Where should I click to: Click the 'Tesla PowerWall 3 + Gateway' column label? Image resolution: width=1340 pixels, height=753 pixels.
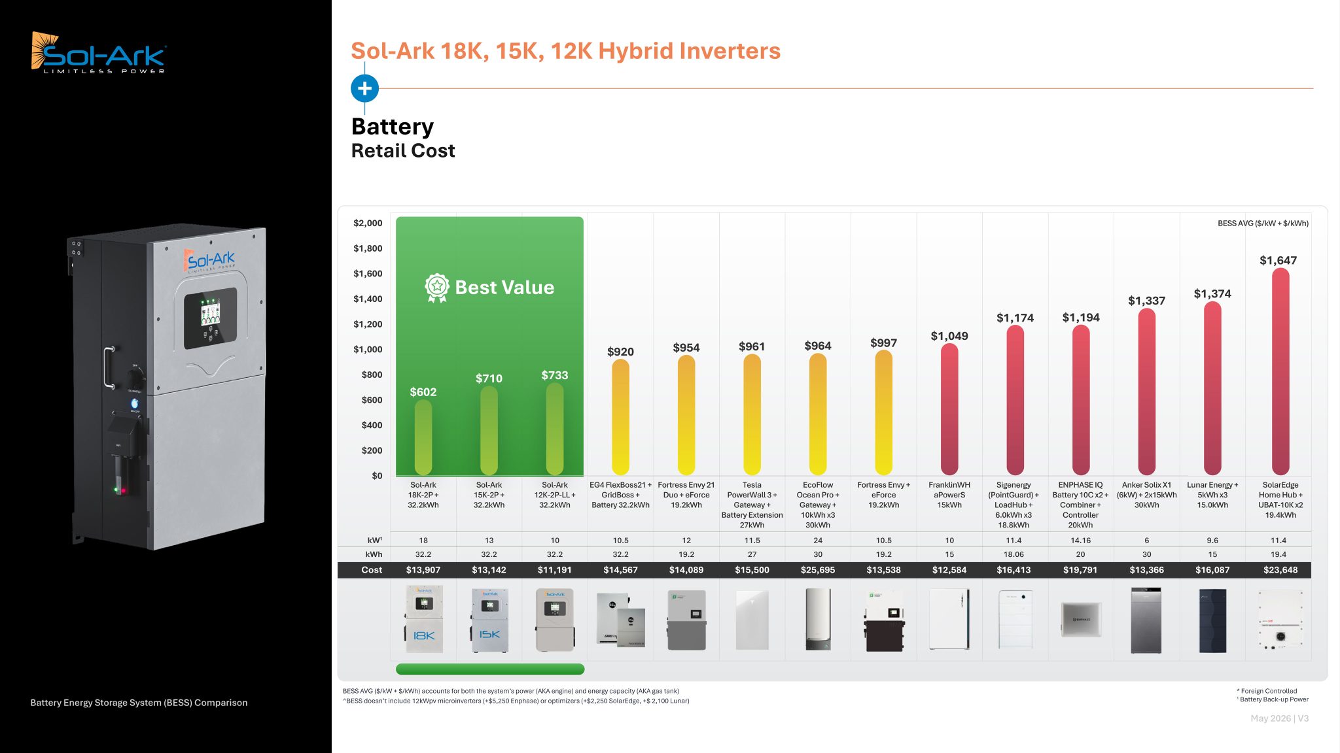752,505
